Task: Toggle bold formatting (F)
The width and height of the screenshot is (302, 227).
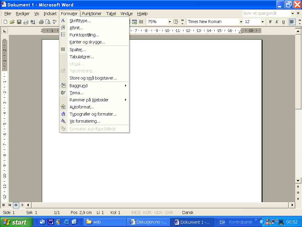Action: 270,22
